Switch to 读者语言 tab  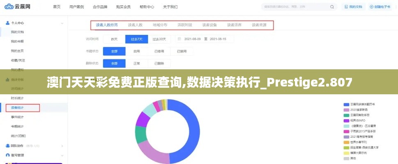click(234, 25)
